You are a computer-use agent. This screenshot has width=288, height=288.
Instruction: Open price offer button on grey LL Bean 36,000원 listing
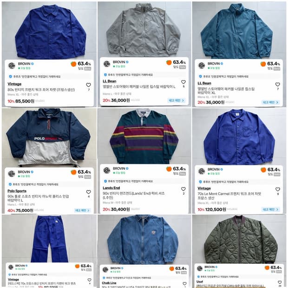176,100
